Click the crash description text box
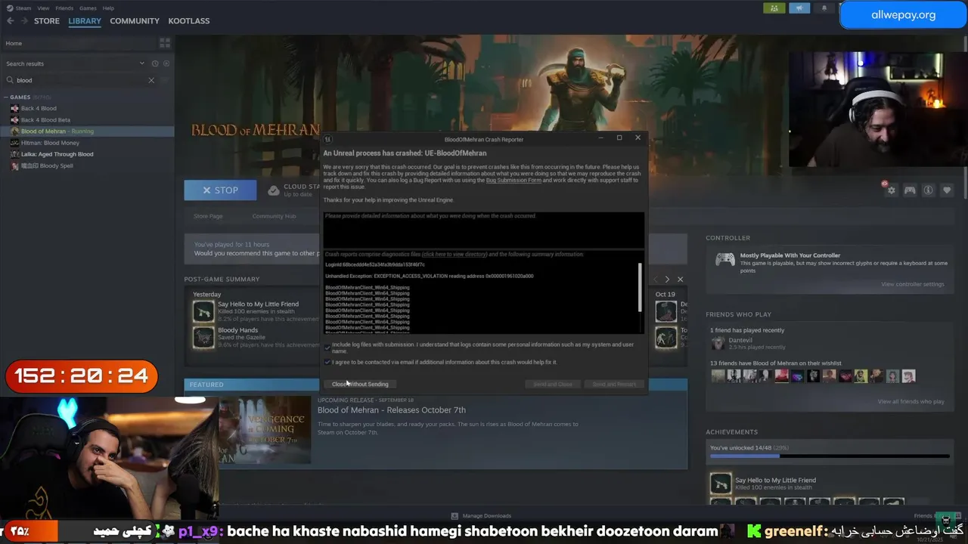 484,230
